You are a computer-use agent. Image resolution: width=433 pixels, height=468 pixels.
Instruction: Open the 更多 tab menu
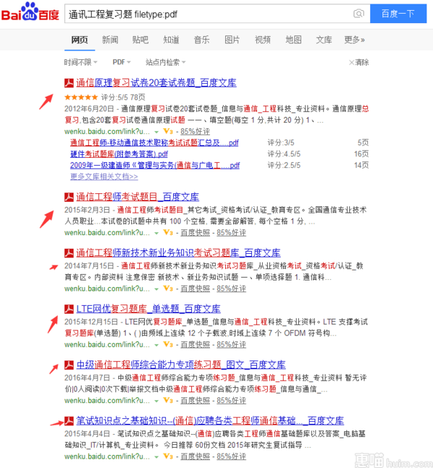pos(354,40)
